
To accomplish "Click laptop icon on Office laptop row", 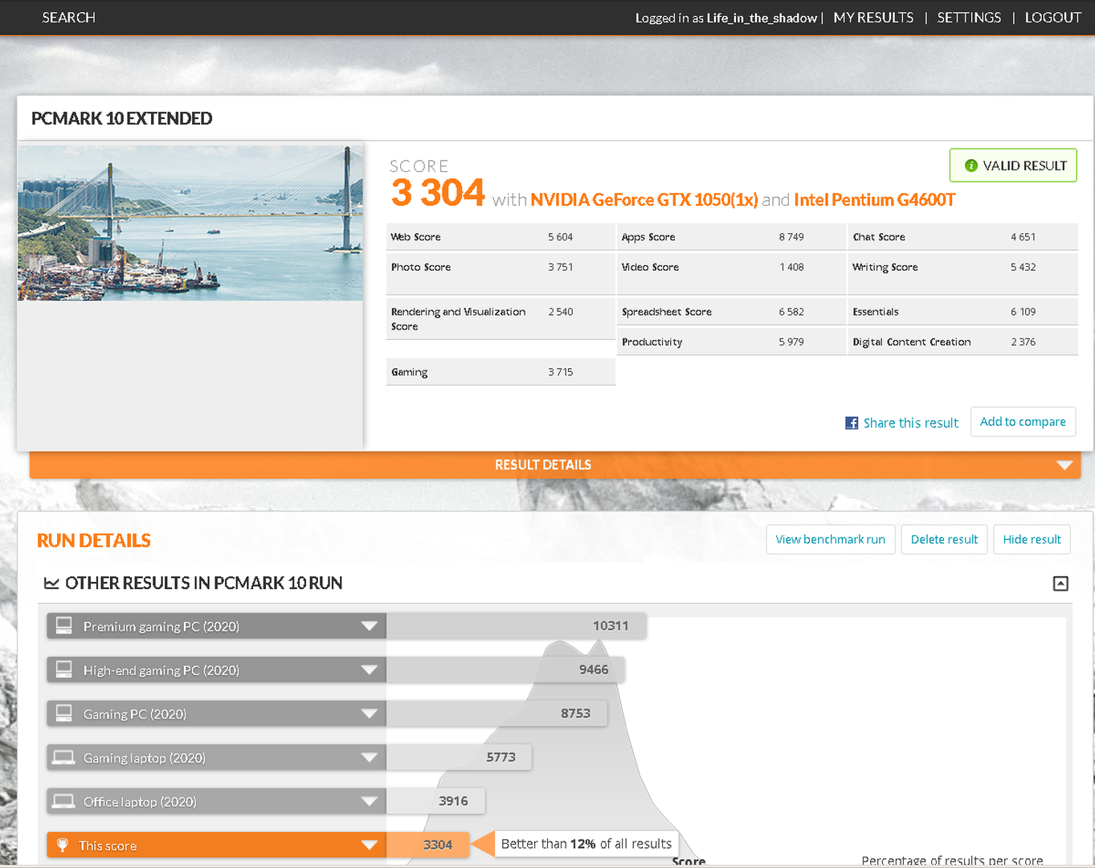I will click(x=63, y=801).
